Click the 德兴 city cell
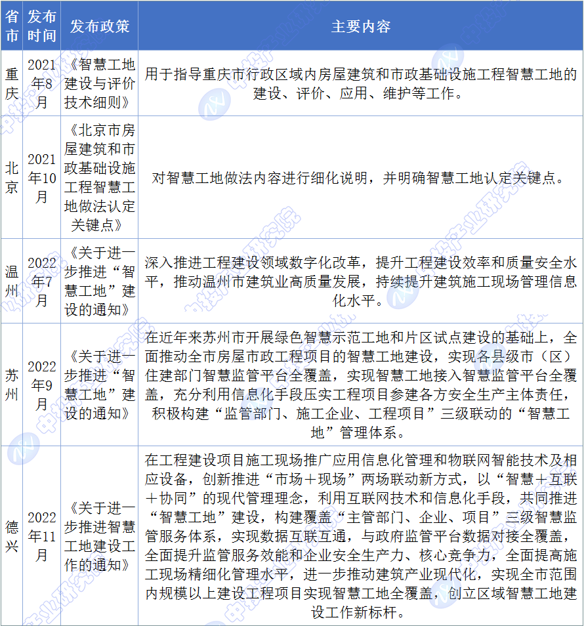 coord(12,535)
